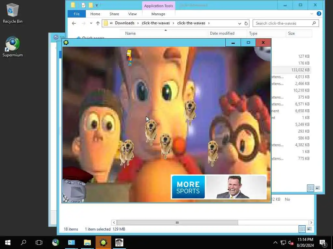Open Task View on the taskbar
Screen dimensions: 333x249
[x=39, y=243]
